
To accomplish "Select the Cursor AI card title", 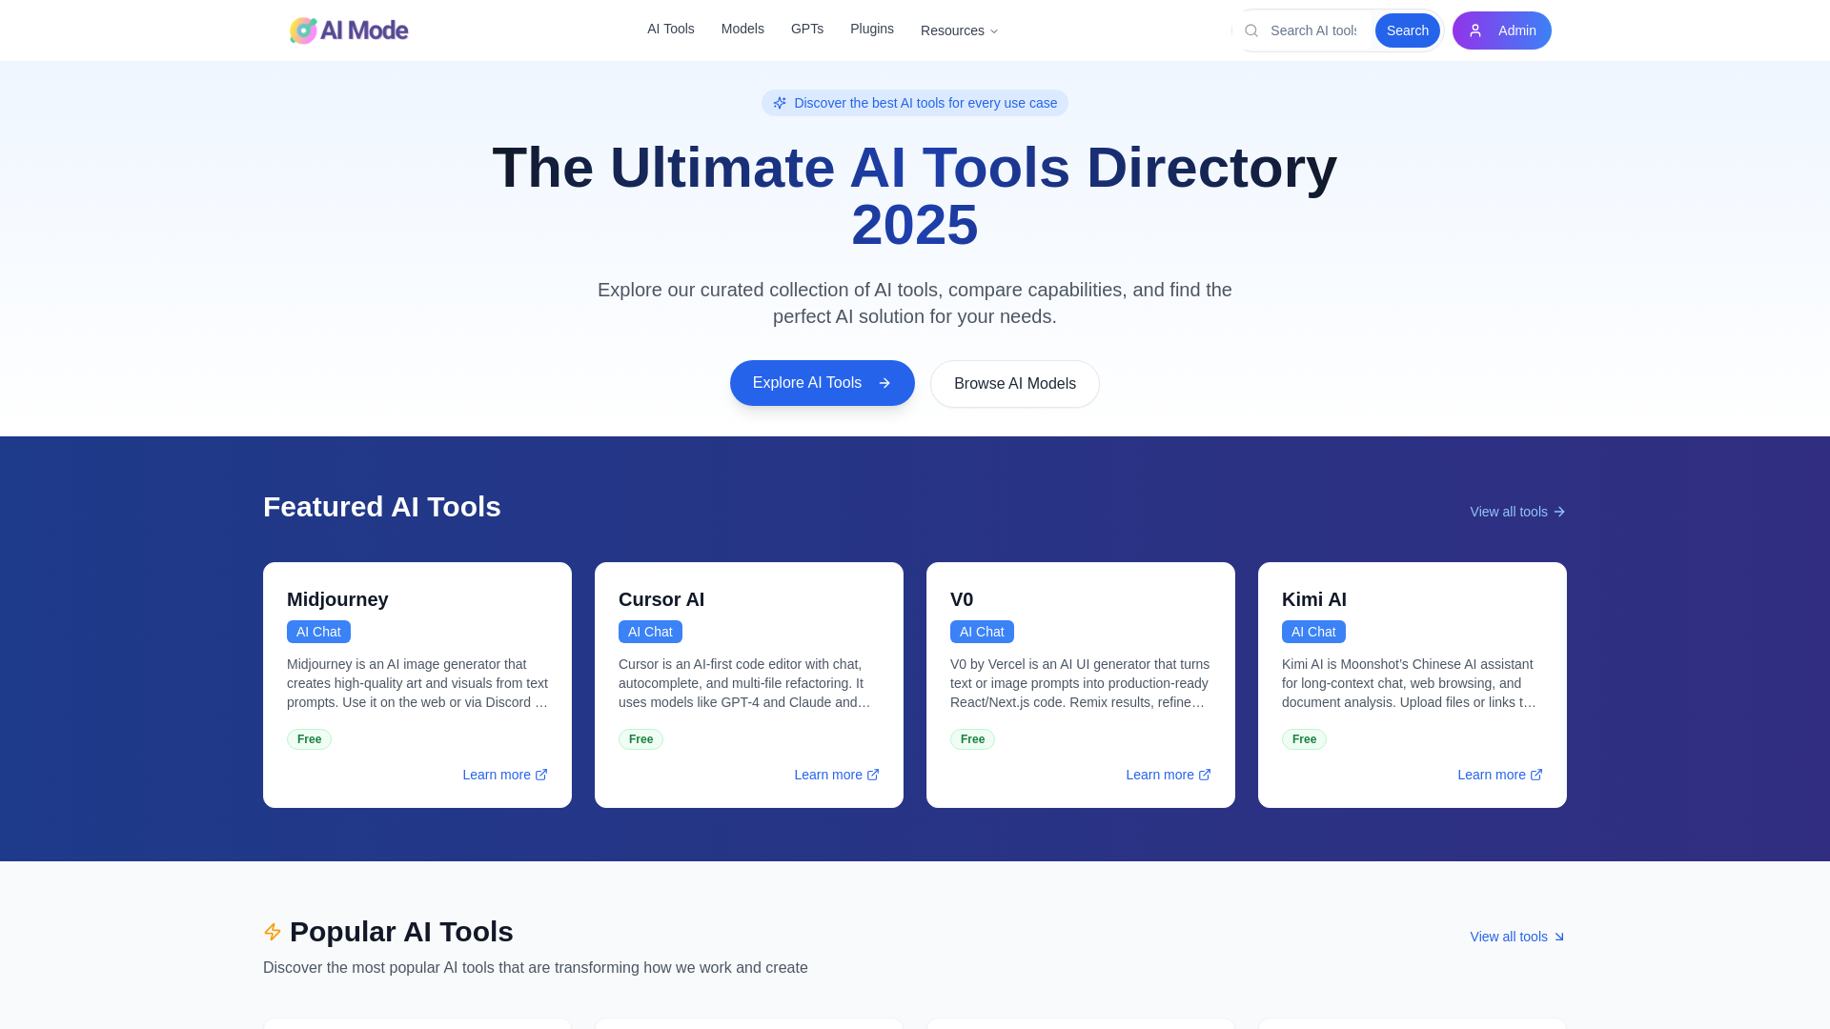I will coord(661,599).
